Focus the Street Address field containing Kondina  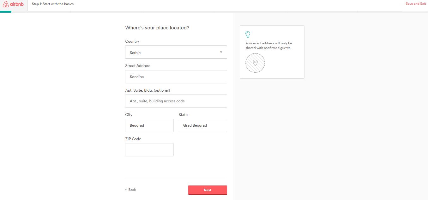click(176, 77)
